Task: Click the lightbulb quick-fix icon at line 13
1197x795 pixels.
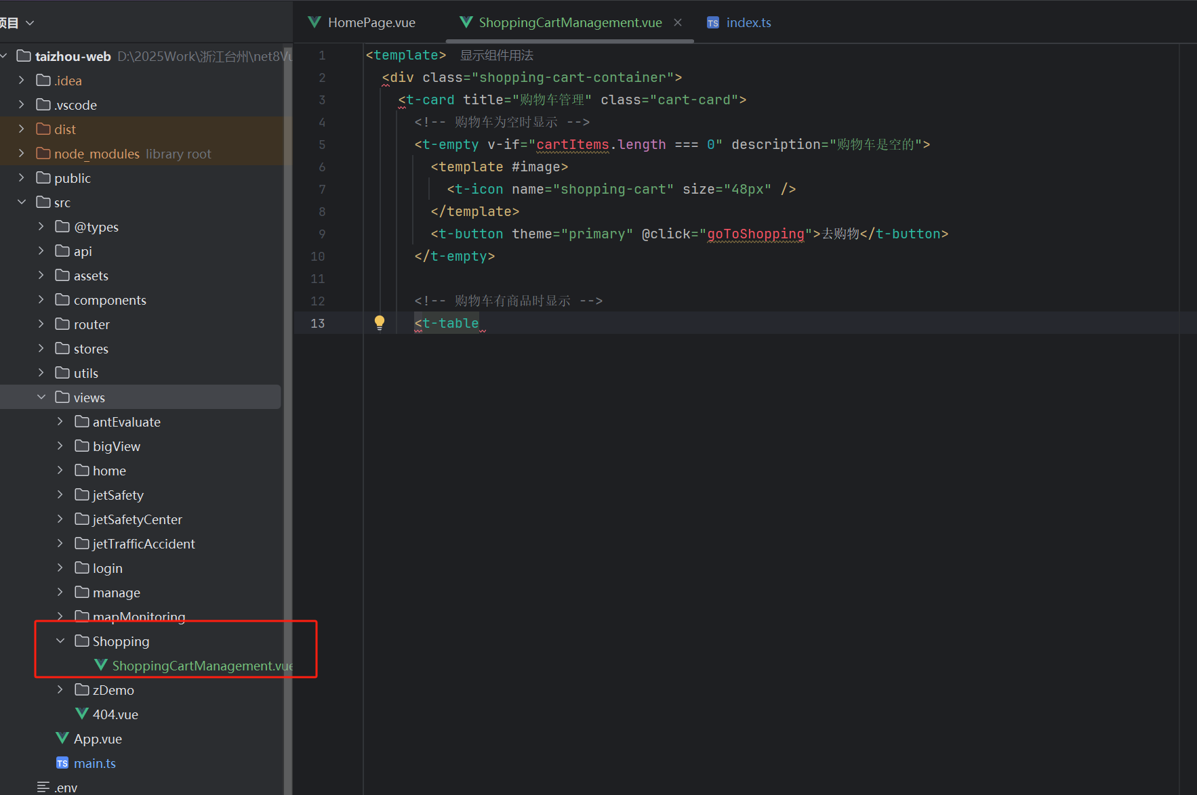Action: click(379, 323)
